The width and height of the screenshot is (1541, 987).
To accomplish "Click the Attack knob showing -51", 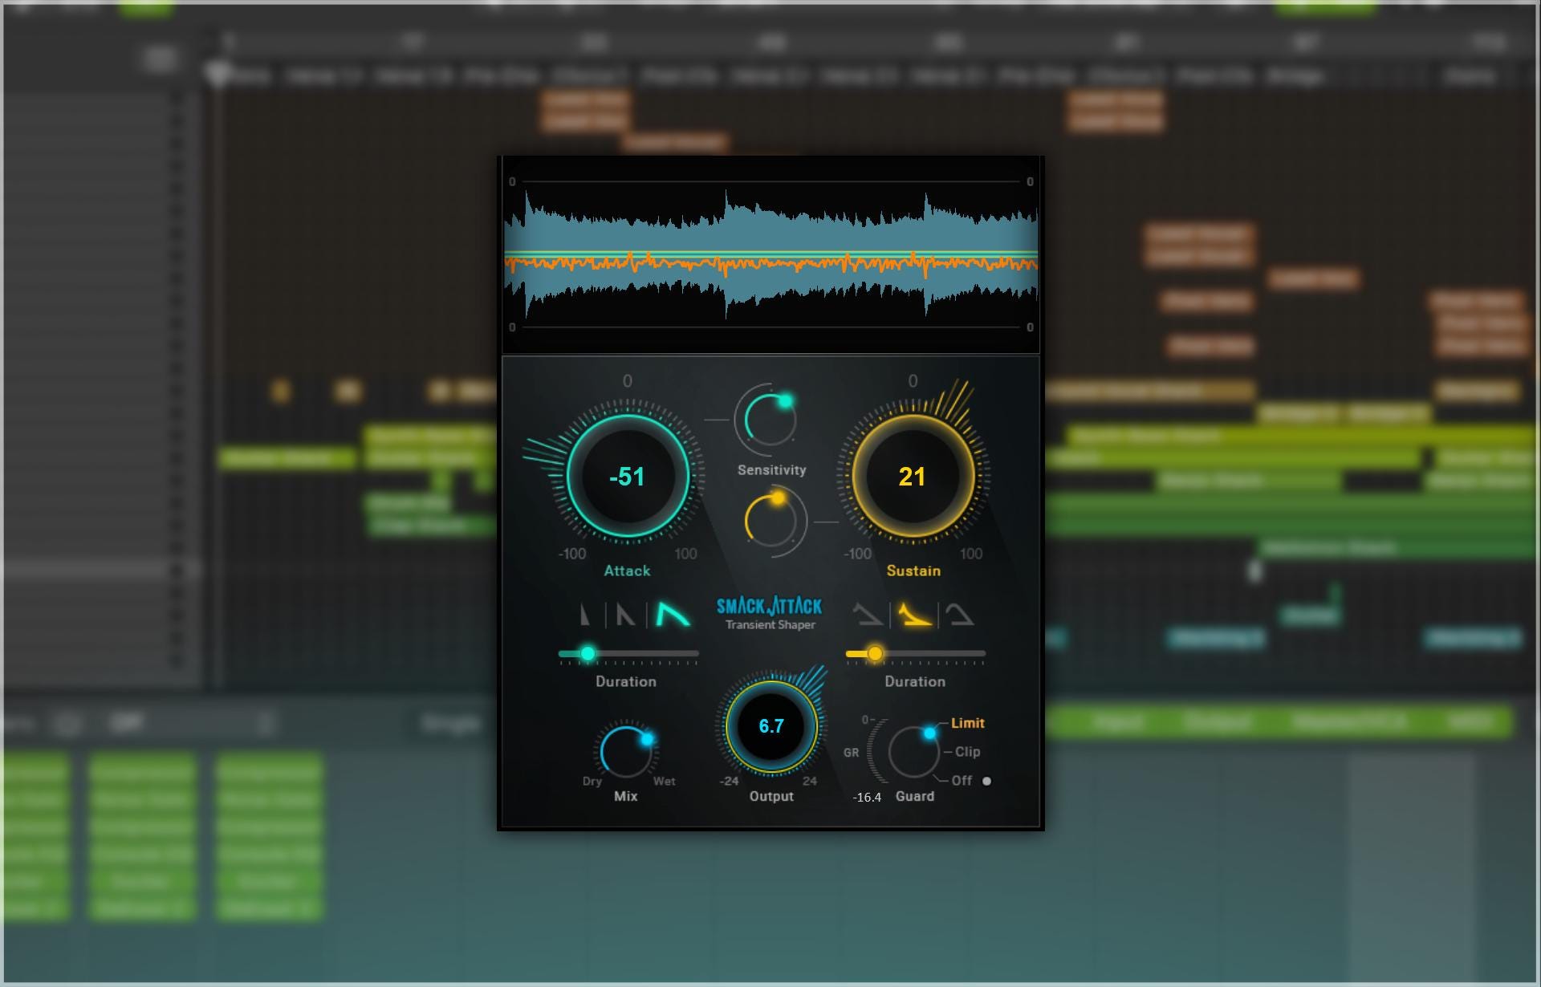I will (x=628, y=477).
